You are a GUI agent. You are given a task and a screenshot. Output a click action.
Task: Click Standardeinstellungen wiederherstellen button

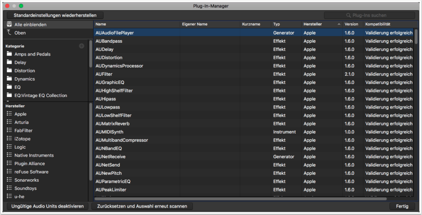point(49,15)
